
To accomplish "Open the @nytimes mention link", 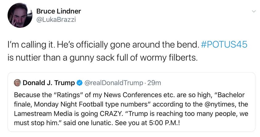I will [x=220, y=104].
